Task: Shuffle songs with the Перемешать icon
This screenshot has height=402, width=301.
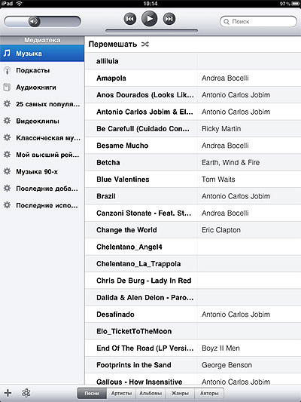Action: 145,44
